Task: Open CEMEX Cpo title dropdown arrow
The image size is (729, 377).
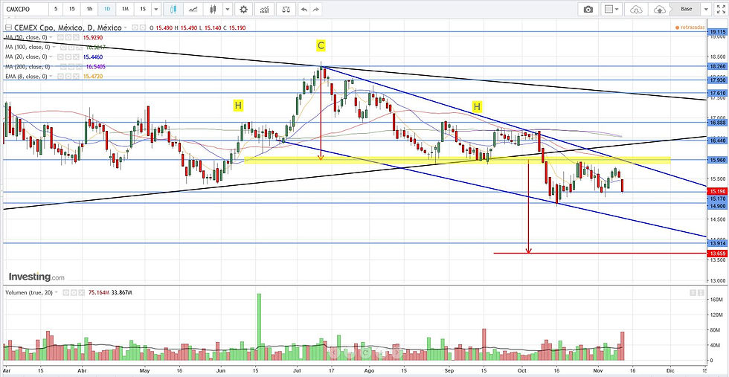Action: (126, 28)
